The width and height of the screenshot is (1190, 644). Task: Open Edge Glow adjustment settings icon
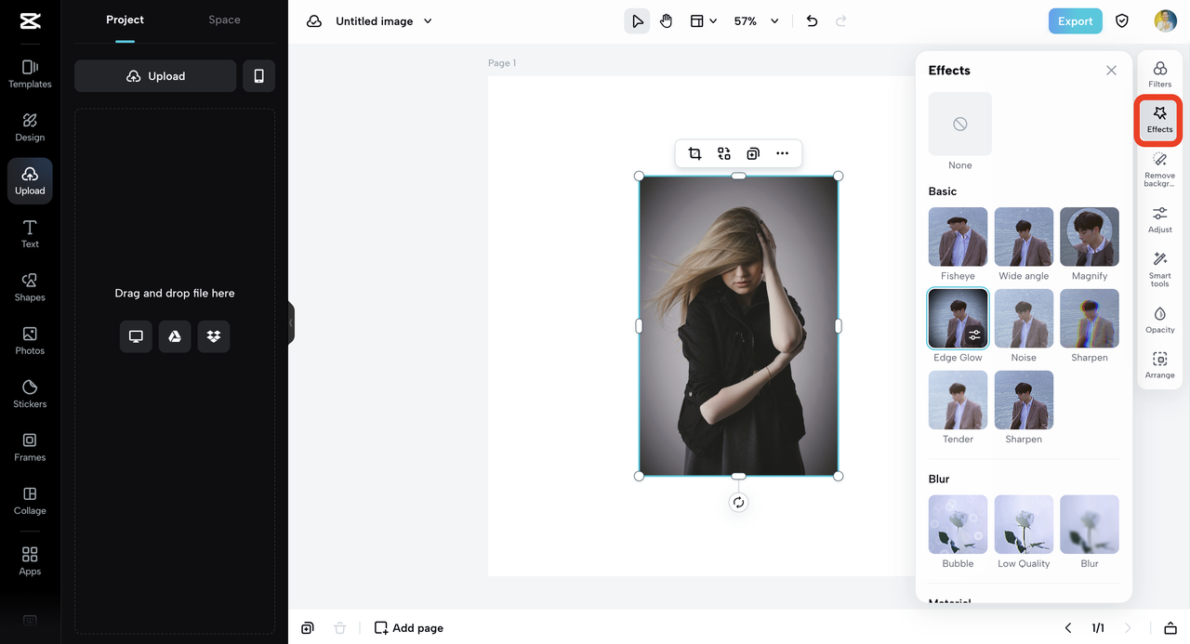point(974,335)
